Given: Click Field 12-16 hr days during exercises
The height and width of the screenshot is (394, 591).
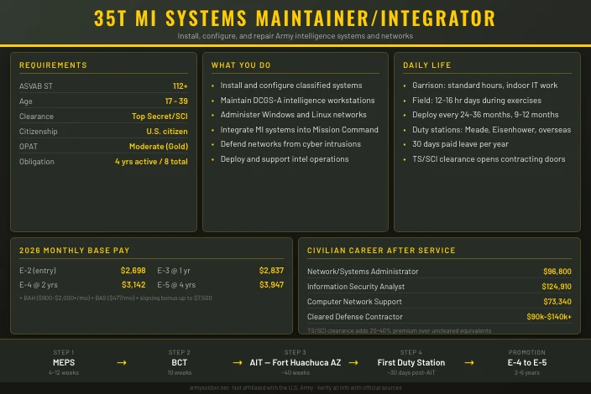Looking at the screenshot, I should [477, 100].
